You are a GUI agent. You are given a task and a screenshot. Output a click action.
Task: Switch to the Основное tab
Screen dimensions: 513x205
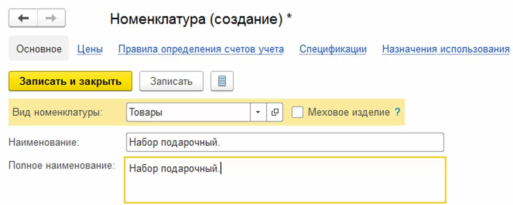tap(39, 49)
